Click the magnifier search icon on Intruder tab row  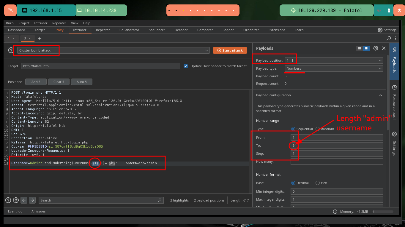point(389,38)
